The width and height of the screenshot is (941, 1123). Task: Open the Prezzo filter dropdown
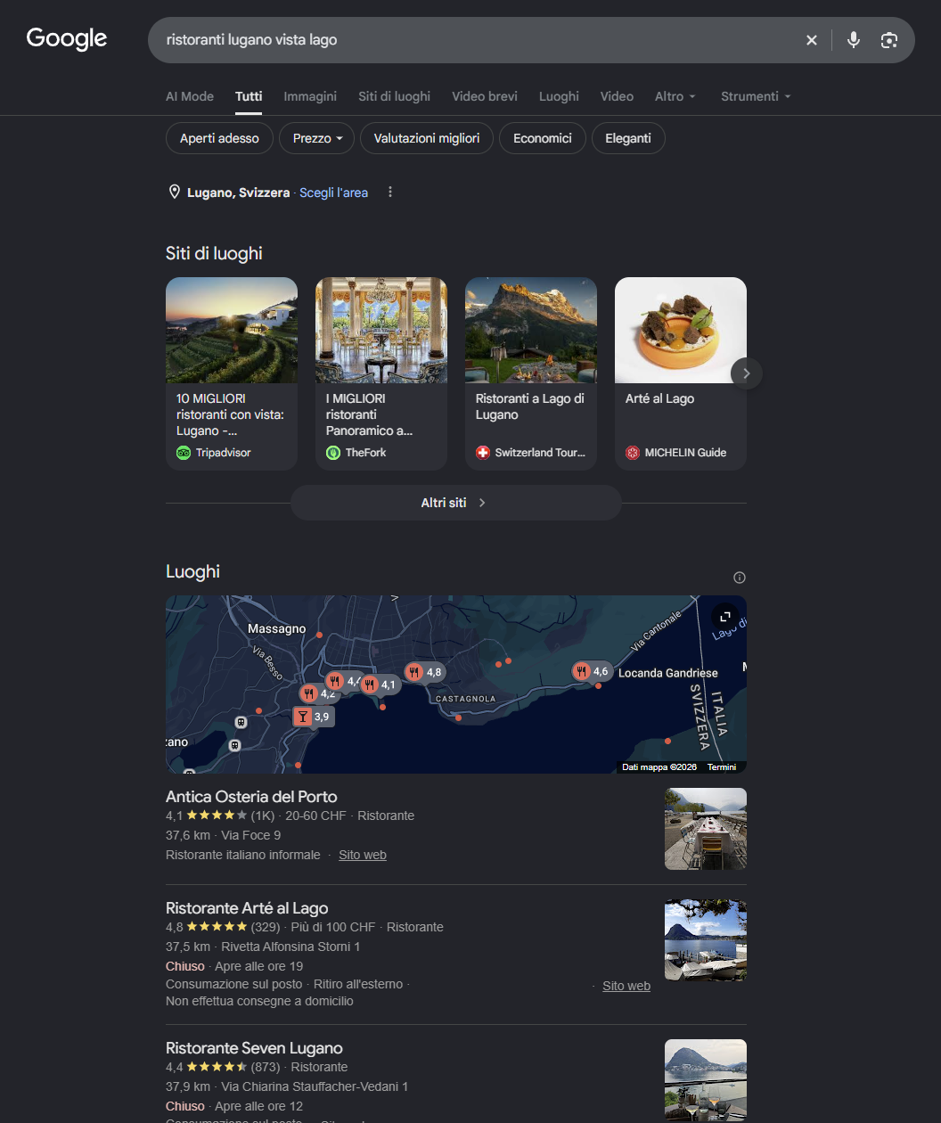(317, 138)
